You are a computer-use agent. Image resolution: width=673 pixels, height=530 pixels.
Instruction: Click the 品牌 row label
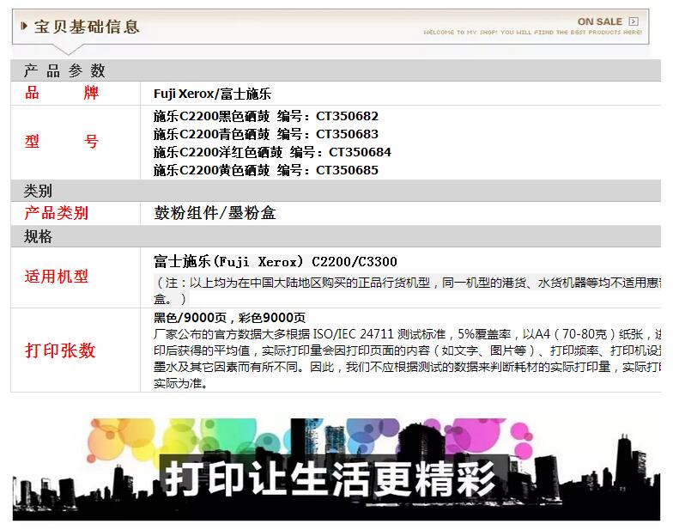point(62,93)
